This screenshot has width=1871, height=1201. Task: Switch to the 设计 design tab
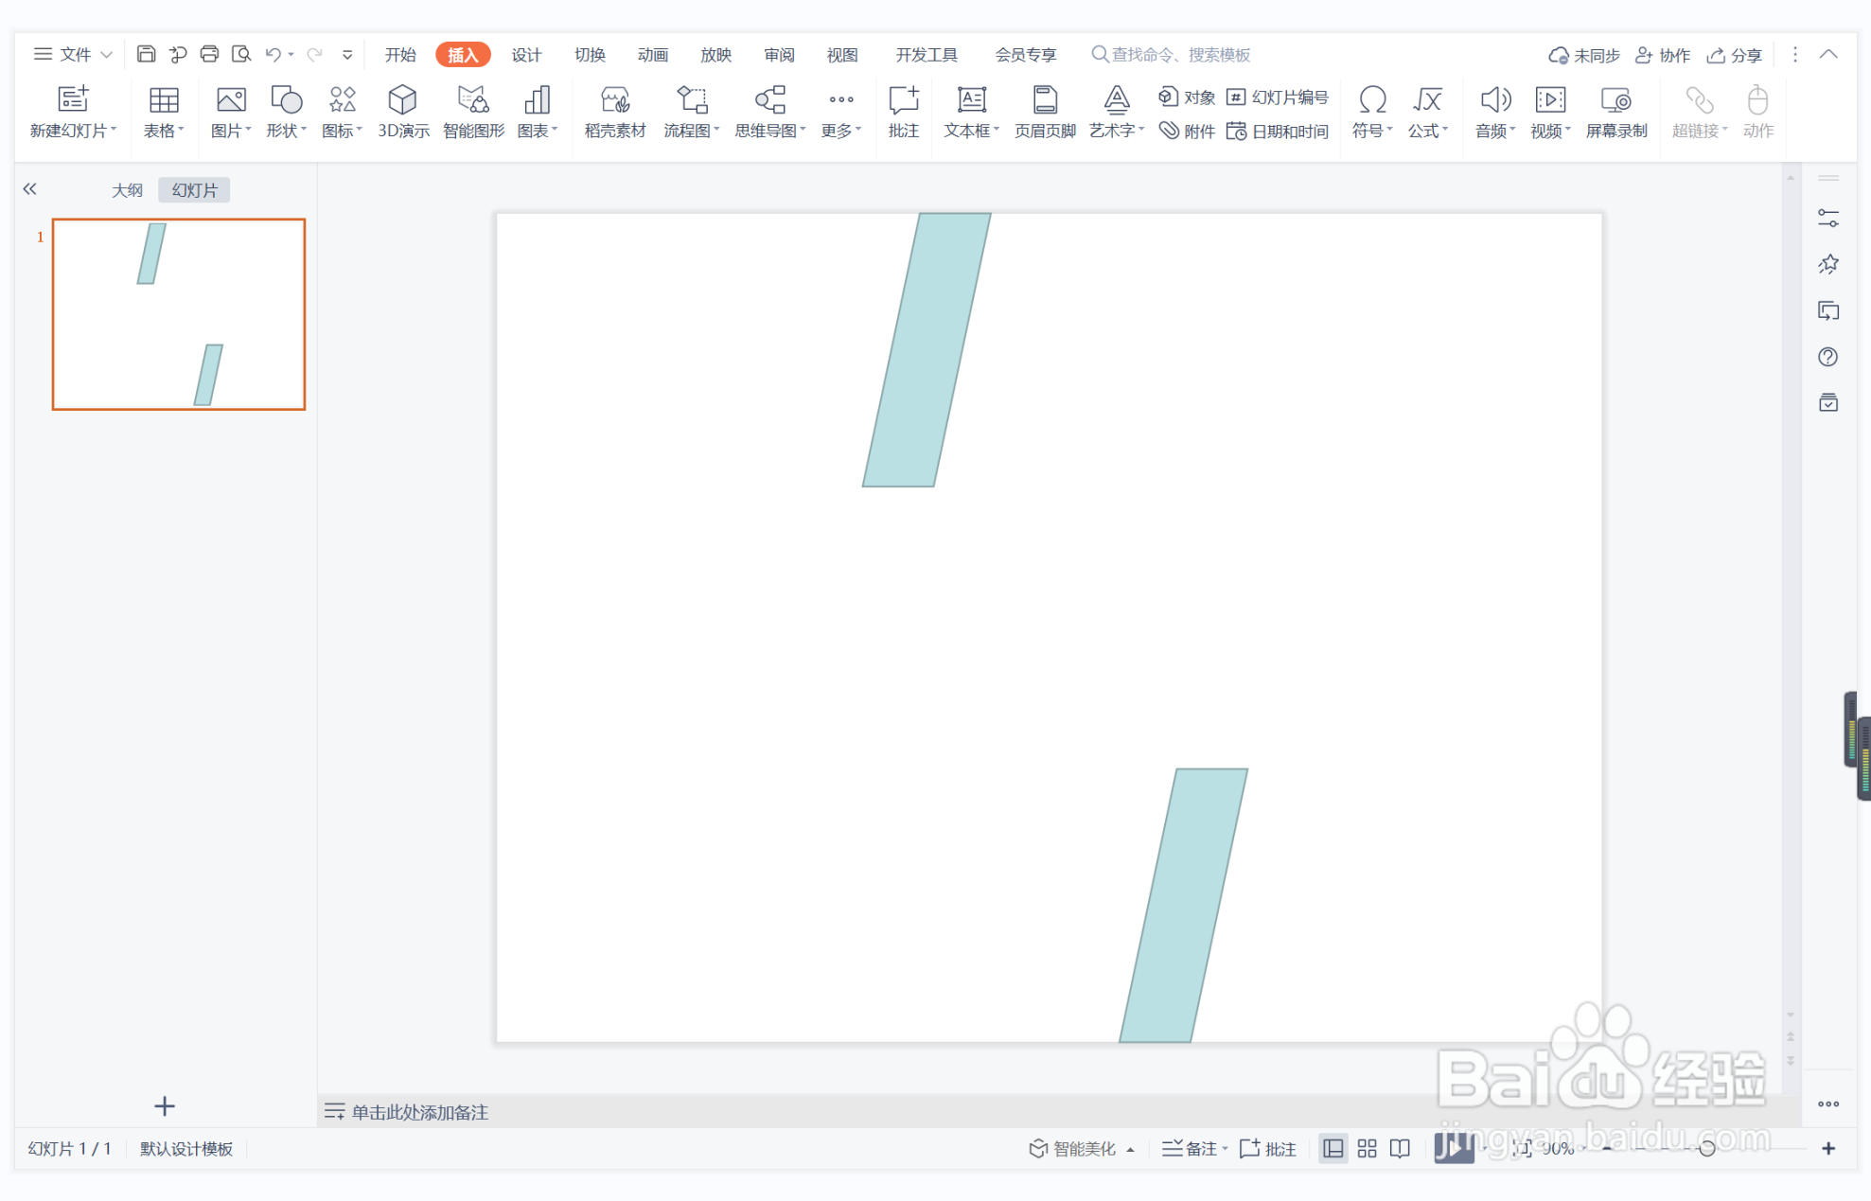pos(526,55)
